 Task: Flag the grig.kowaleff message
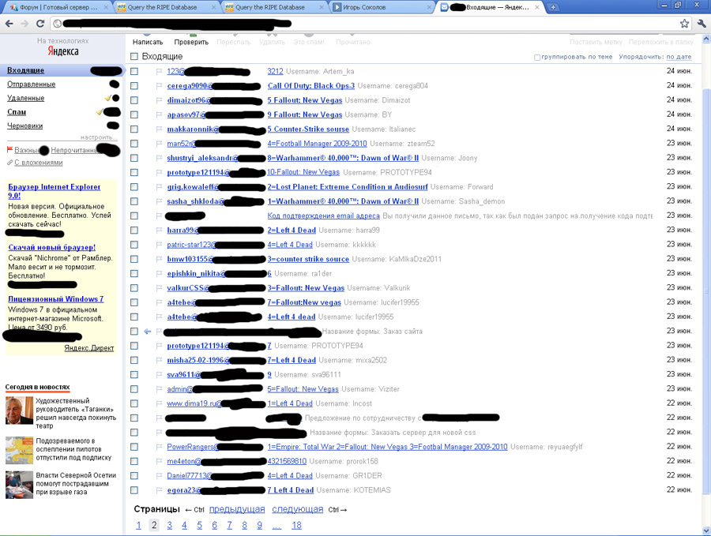[x=159, y=186]
